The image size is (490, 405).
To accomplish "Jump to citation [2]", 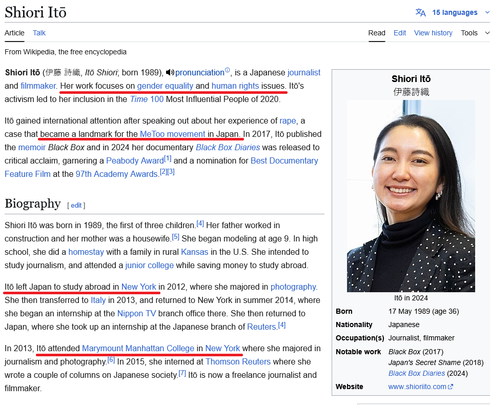I will tap(164, 172).
